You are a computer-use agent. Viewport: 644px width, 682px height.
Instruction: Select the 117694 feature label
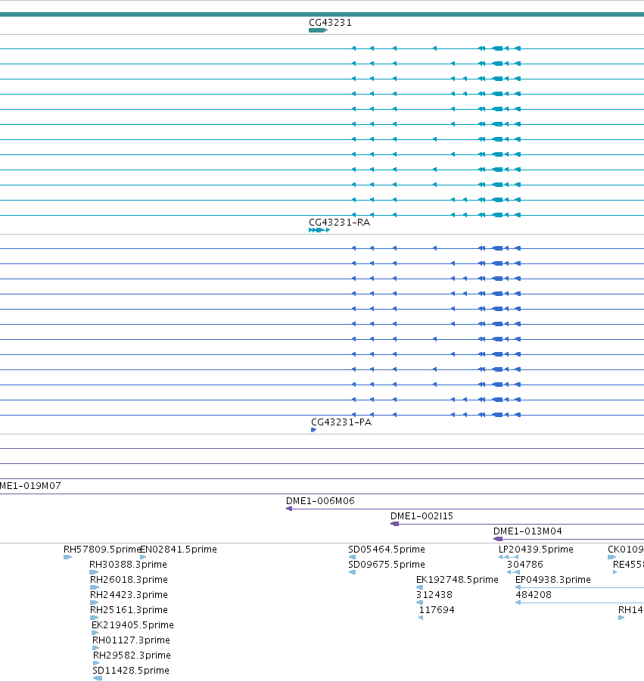[x=437, y=610]
